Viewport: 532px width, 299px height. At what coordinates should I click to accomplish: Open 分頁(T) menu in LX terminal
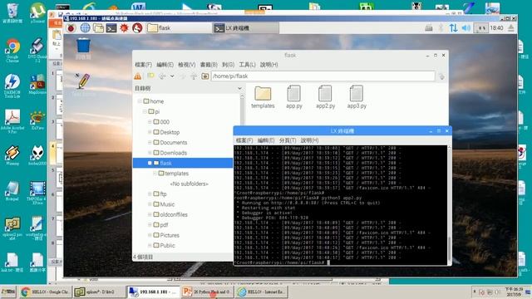coord(288,140)
